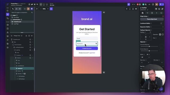Switch canvas to phone device view
170x95 pixels.
[41, 4]
